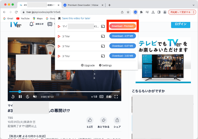Click the テレビでもTVer banner ad
198x139 pixels.
(x=163, y=60)
